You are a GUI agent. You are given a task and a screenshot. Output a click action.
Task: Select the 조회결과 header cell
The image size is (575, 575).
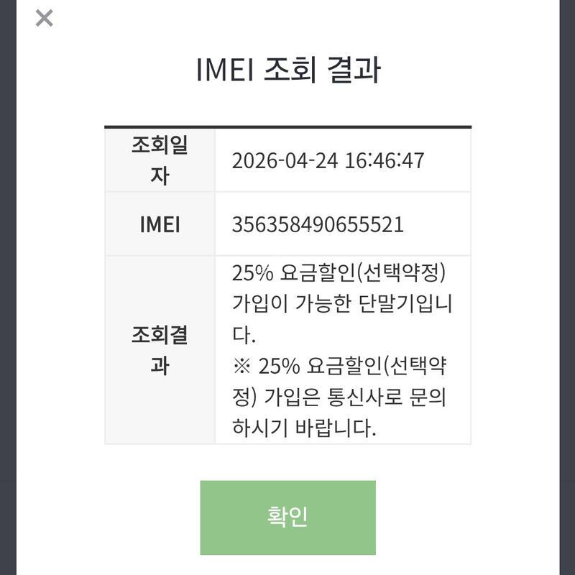click(x=160, y=350)
